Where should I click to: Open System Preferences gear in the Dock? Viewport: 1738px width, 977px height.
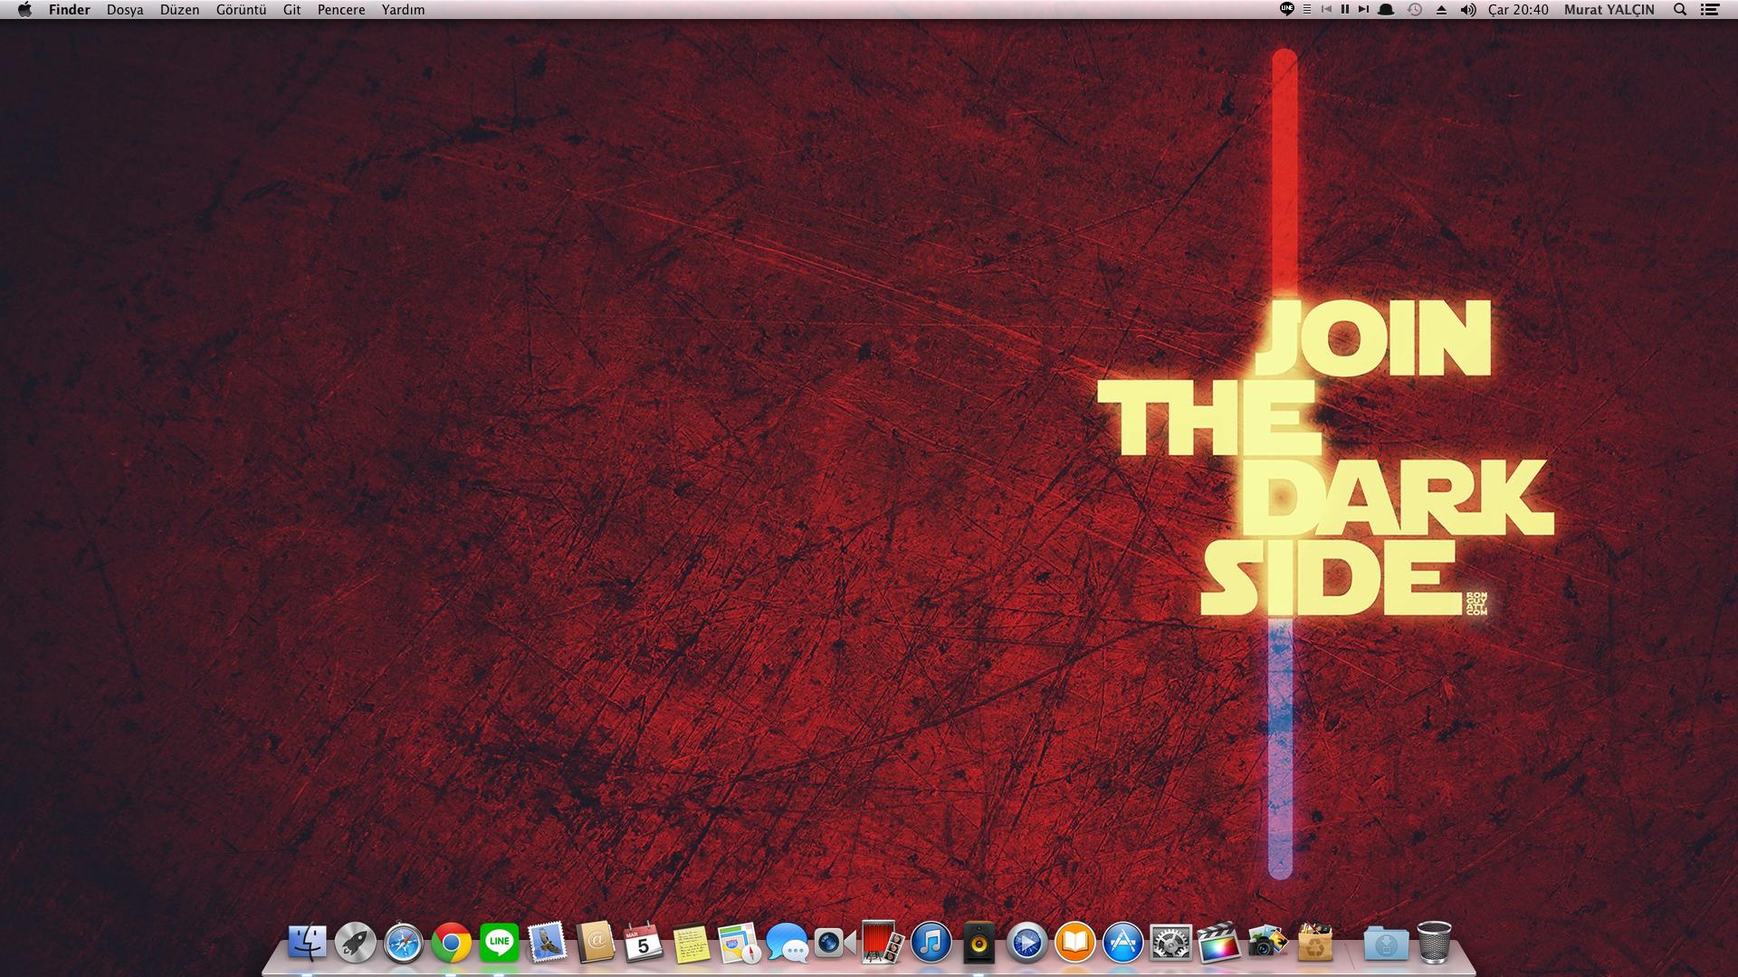[x=1170, y=944]
